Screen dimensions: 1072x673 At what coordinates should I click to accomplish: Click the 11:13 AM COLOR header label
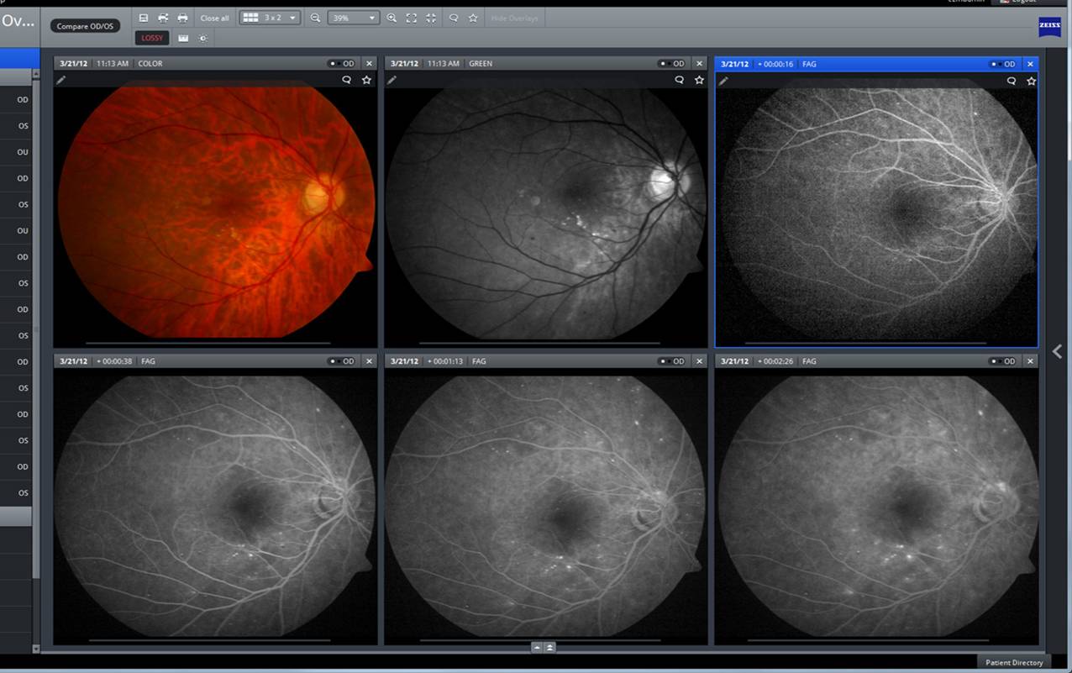[129, 64]
